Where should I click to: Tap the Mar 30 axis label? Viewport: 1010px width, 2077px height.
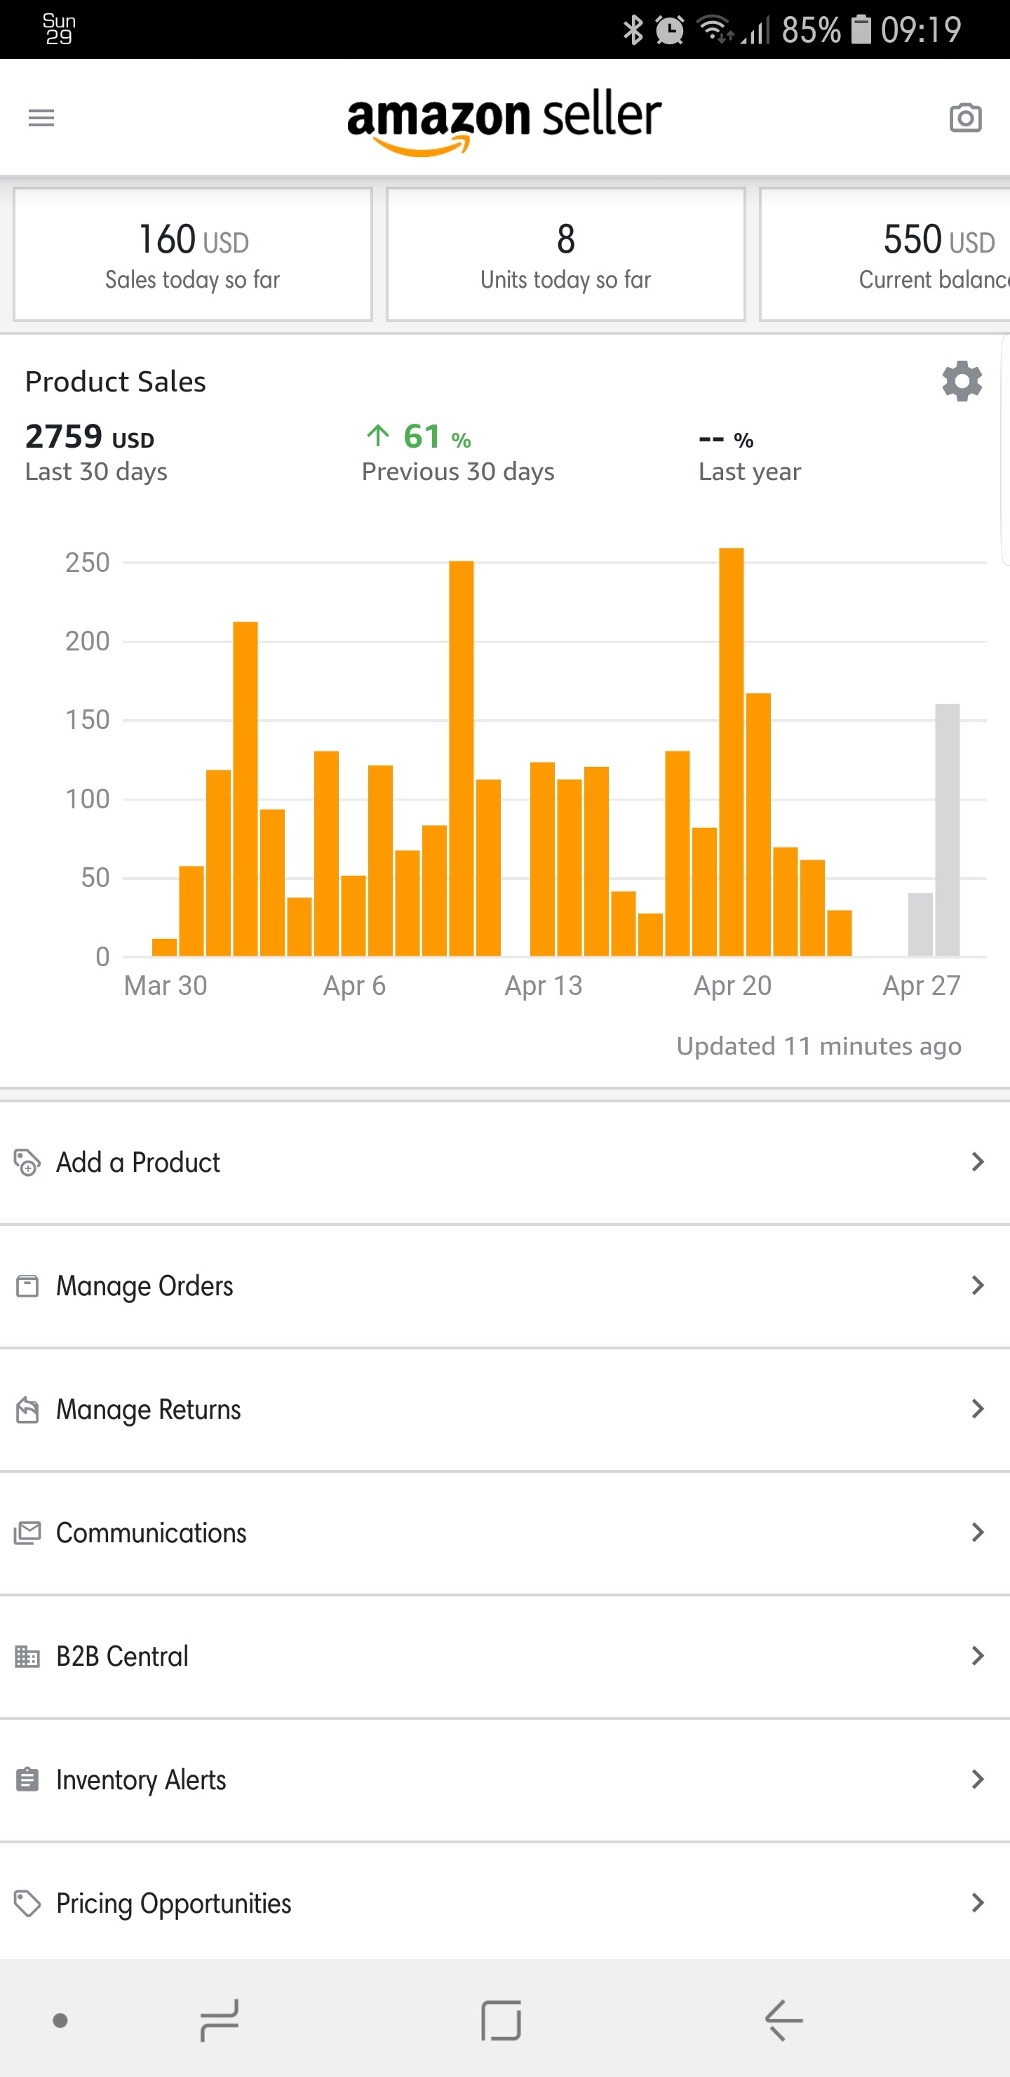pyautogui.click(x=166, y=985)
